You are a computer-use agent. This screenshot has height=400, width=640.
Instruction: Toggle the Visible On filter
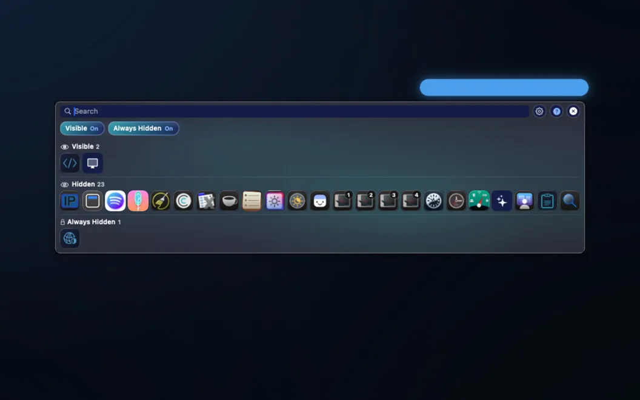(x=82, y=128)
